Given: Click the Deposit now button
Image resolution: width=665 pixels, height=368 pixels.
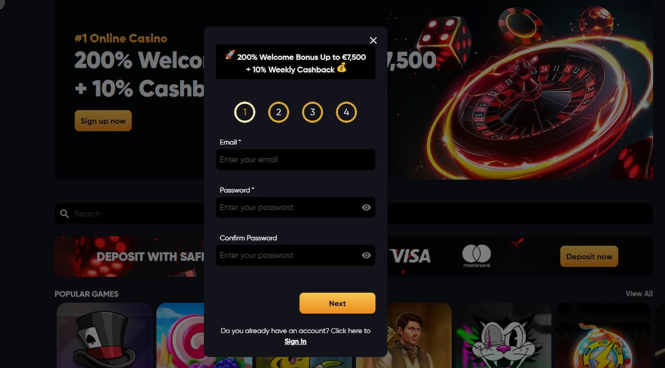Looking at the screenshot, I should (589, 257).
